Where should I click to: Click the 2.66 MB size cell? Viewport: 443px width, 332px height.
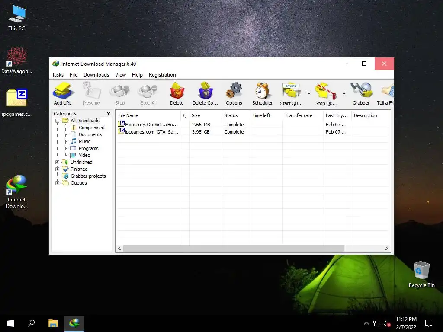point(201,124)
